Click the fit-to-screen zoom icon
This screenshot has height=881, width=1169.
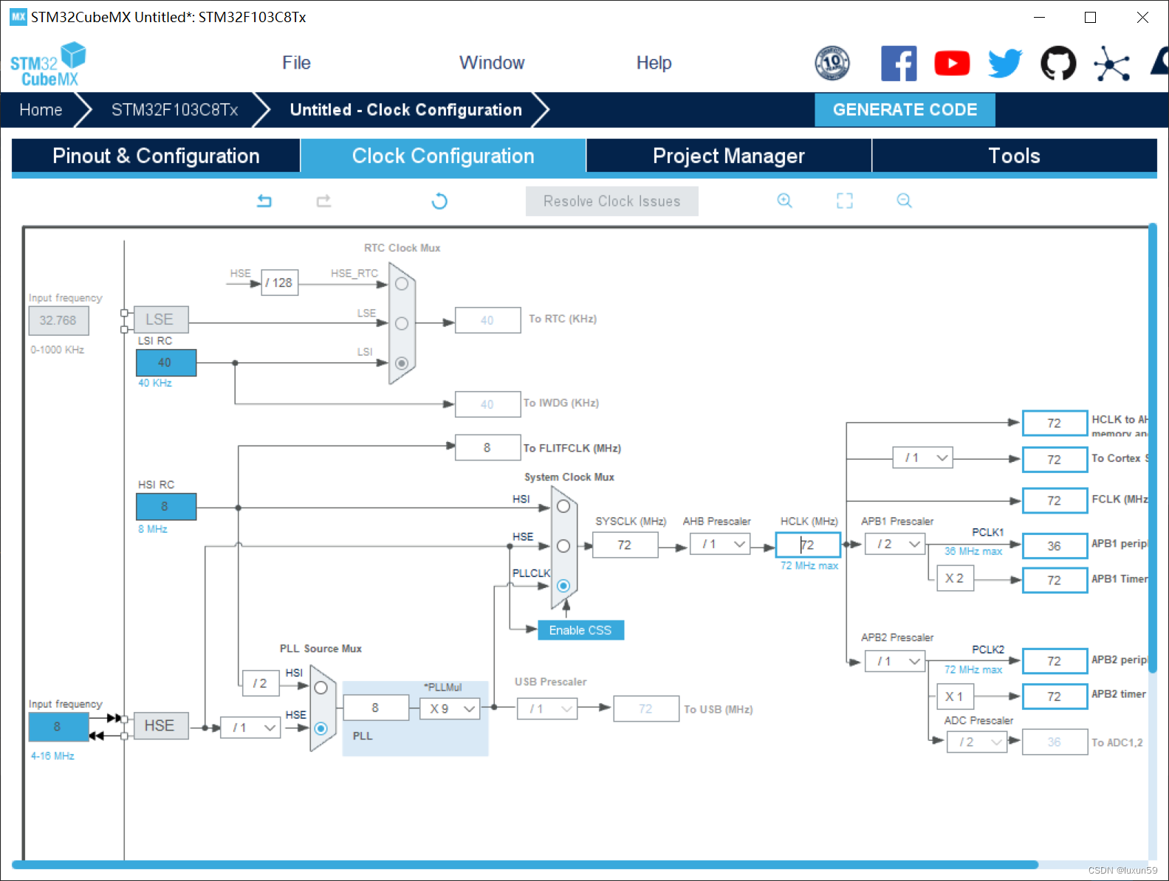tap(845, 201)
